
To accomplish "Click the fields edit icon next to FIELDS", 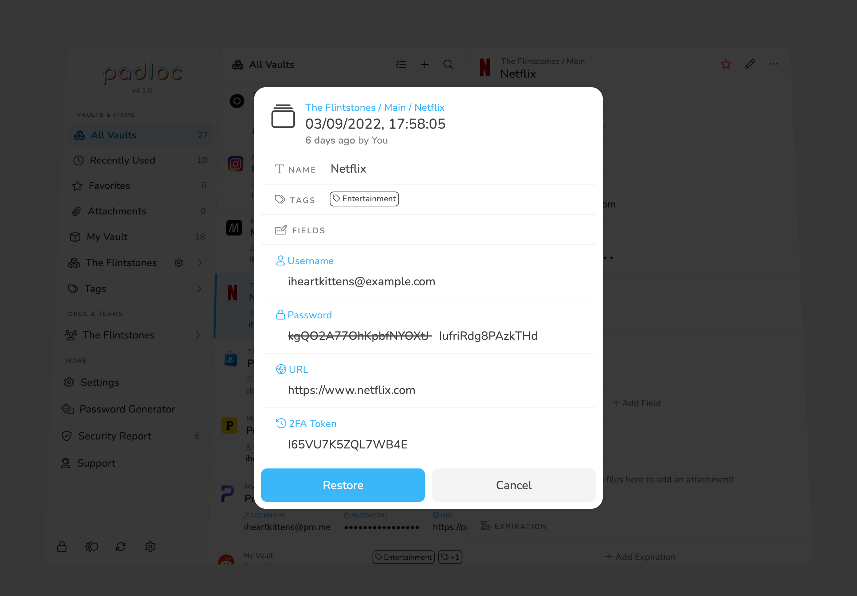I will pyautogui.click(x=281, y=230).
